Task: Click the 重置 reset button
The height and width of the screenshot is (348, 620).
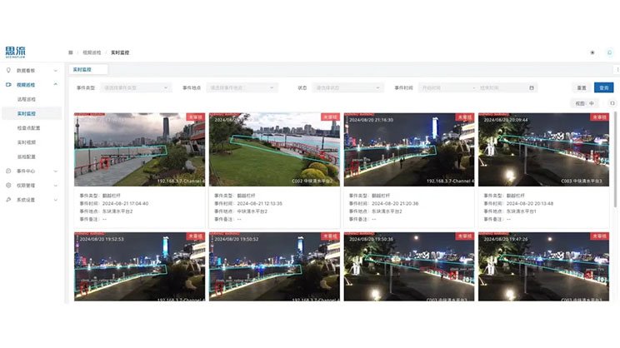Action: coord(582,87)
